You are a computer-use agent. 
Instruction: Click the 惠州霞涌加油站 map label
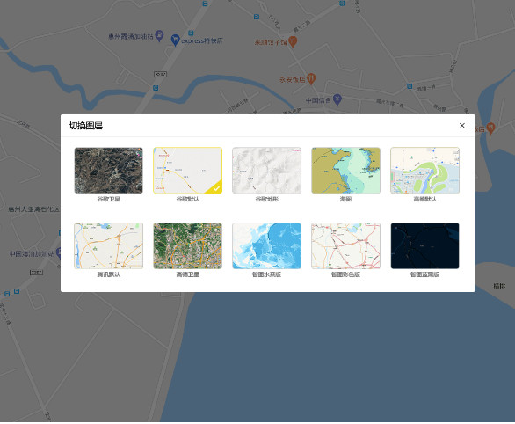click(131, 36)
